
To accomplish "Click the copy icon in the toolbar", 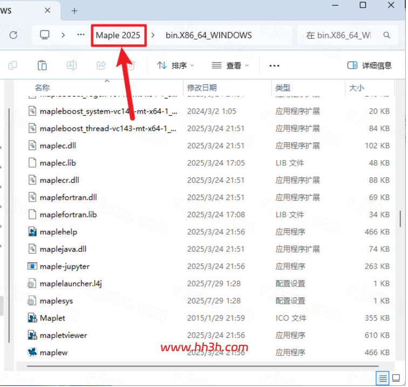I will point(13,65).
